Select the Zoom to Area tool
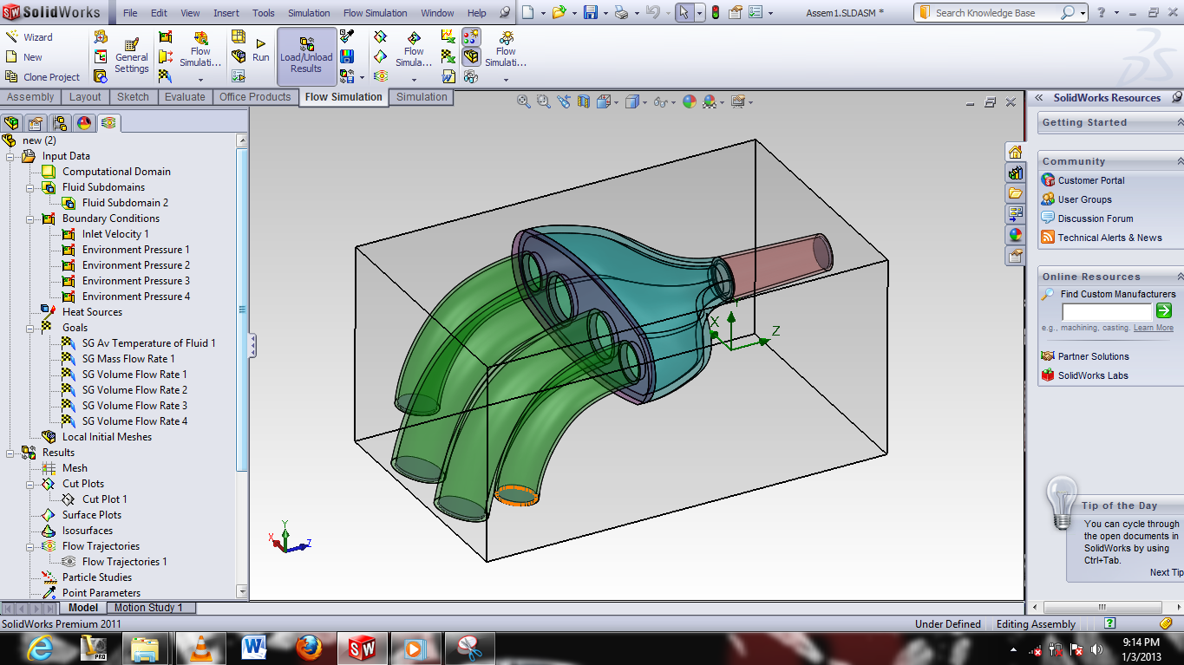Screen dimensions: 1184x665 point(542,101)
